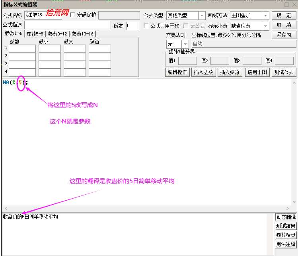Click the 值2 input field
Screen dimensions: 298x256
[x=220, y=61]
